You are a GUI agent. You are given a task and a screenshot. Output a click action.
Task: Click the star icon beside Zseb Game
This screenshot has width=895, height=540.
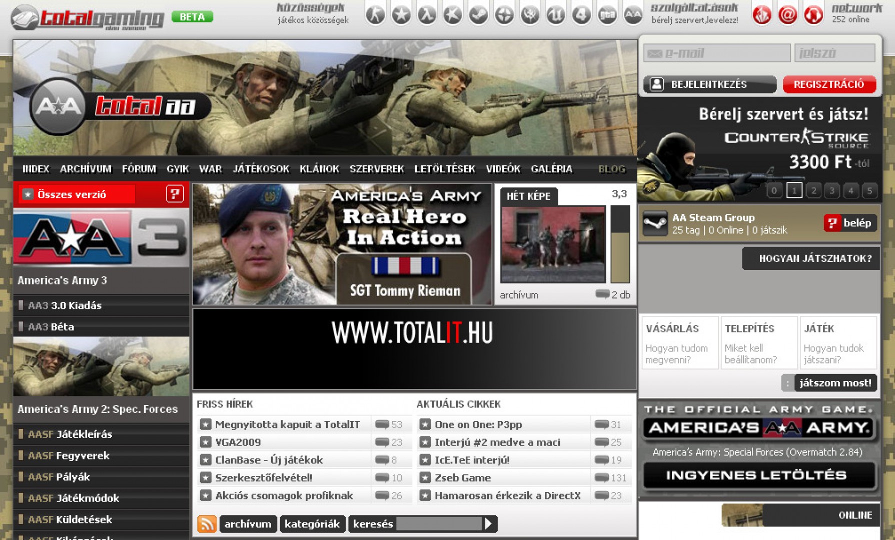coord(425,477)
